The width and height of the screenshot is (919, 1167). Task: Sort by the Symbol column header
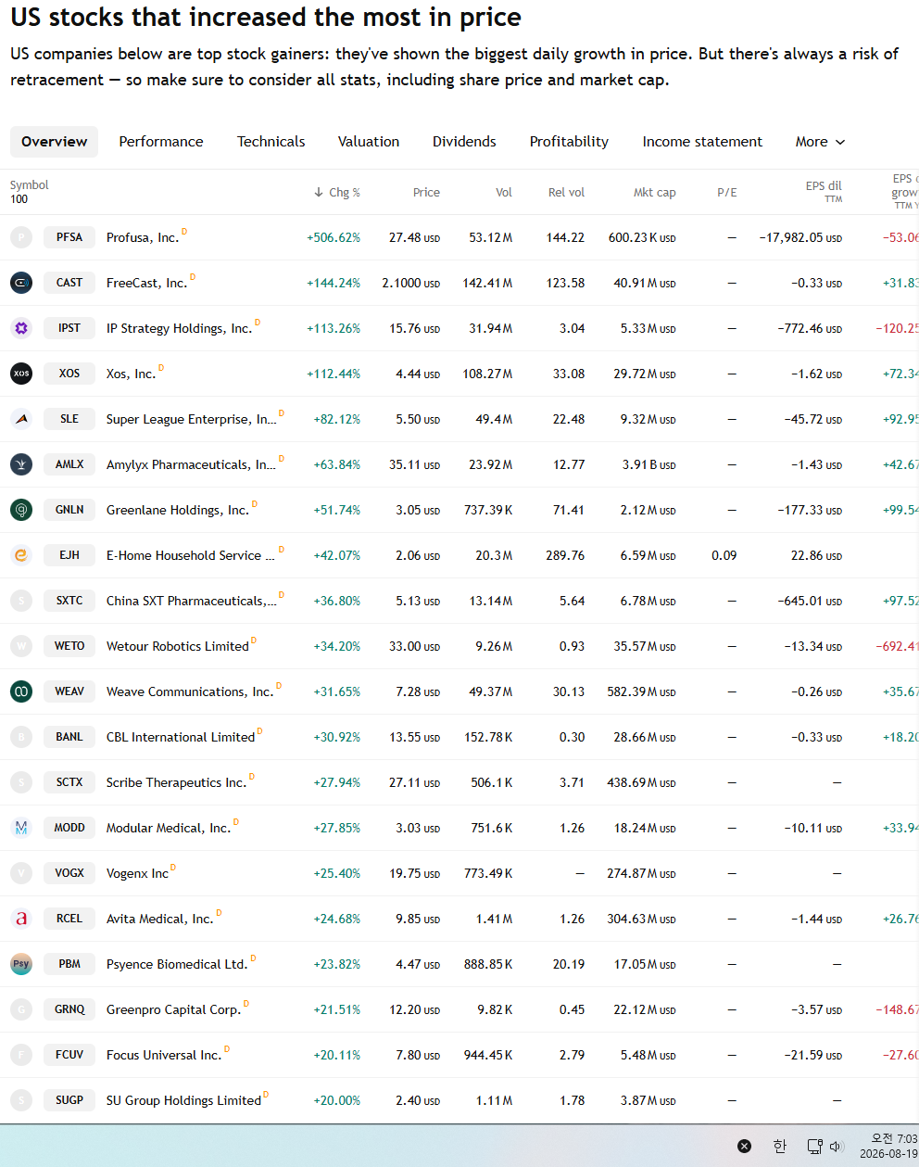click(x=30, y=185)
